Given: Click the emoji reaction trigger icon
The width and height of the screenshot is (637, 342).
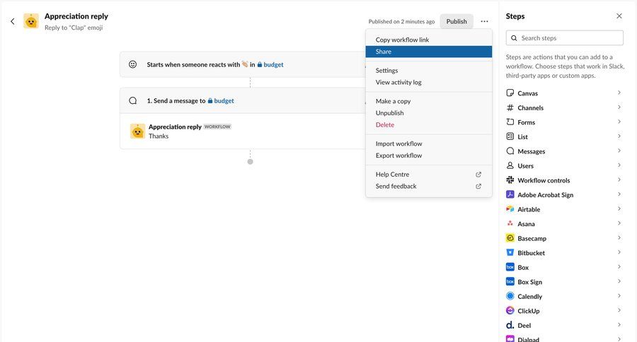Looking at the screenshot, I should [133, 64].
